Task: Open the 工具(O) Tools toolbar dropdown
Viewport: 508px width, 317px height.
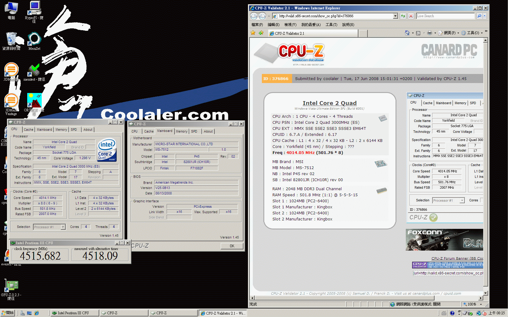Action: pyautogui.click(x=472, y=33)
